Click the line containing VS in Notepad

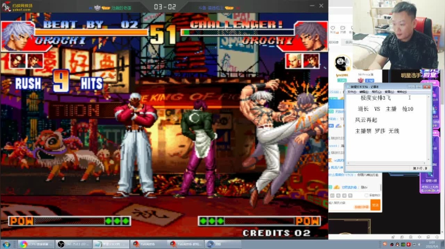(386, 109)
